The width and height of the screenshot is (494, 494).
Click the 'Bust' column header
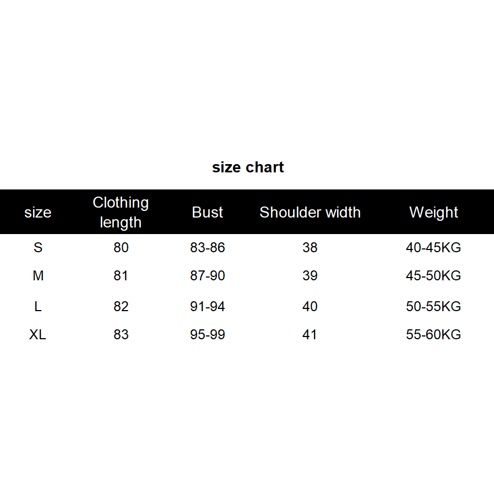point(208,213)
